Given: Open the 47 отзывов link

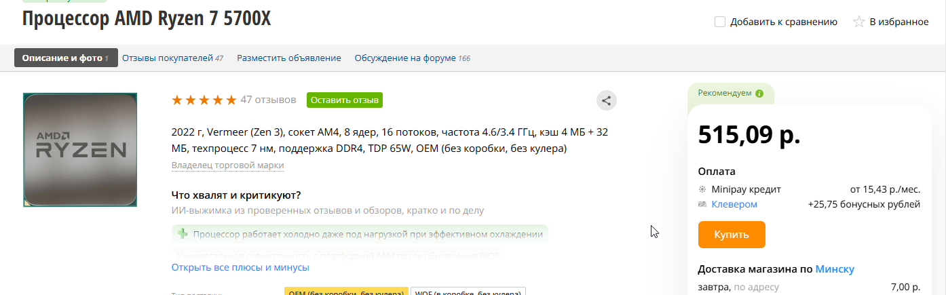Looking at the screenshot, I should [269, 100].
